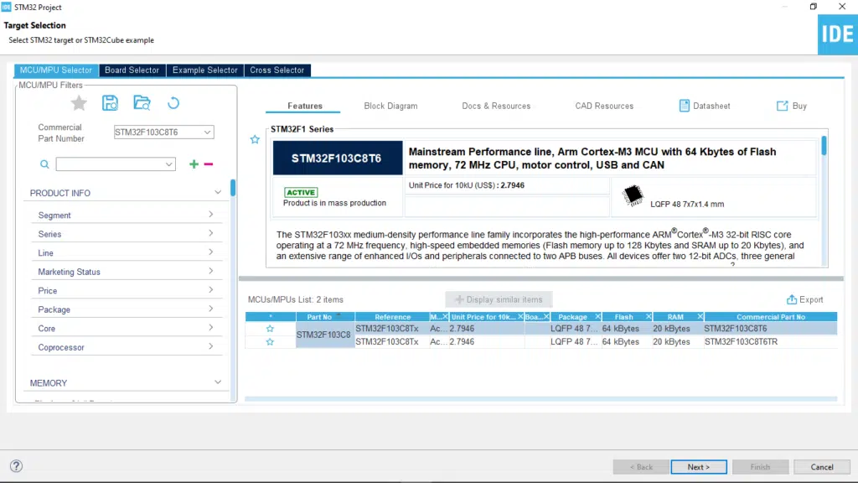Restore the STM32 Project window

coord(813,7)
